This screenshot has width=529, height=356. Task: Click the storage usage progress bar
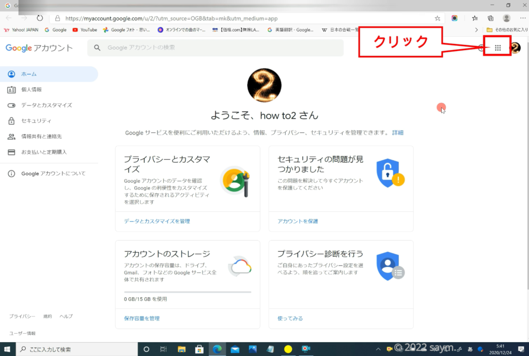point(188,292)
